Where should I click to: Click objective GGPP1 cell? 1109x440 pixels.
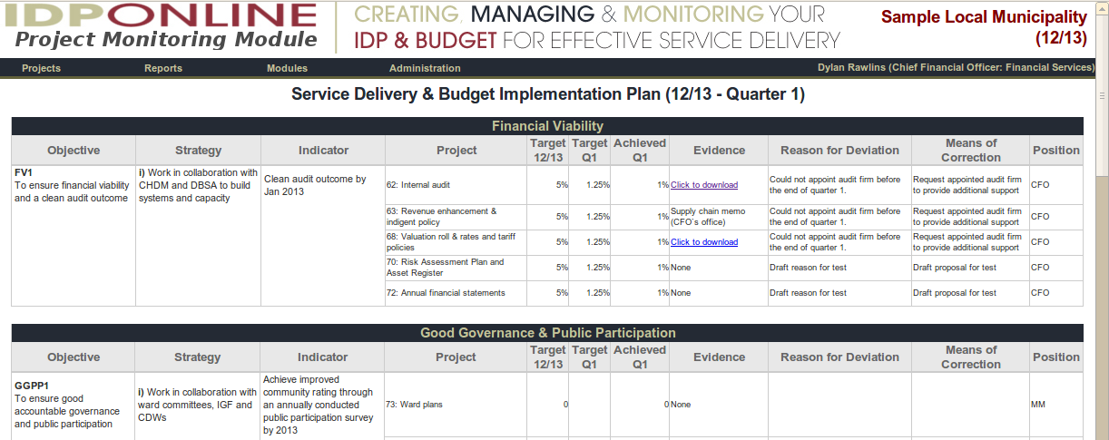[x=74, y=405]
